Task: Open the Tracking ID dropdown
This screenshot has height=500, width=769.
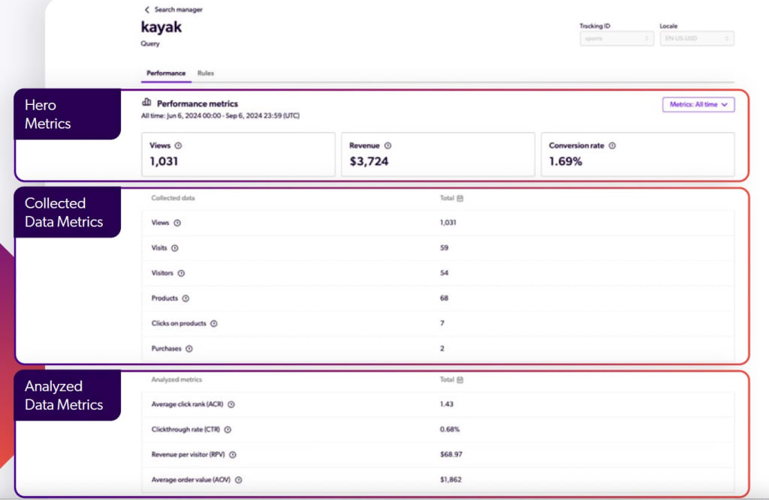Action: (x=616, y=38)
